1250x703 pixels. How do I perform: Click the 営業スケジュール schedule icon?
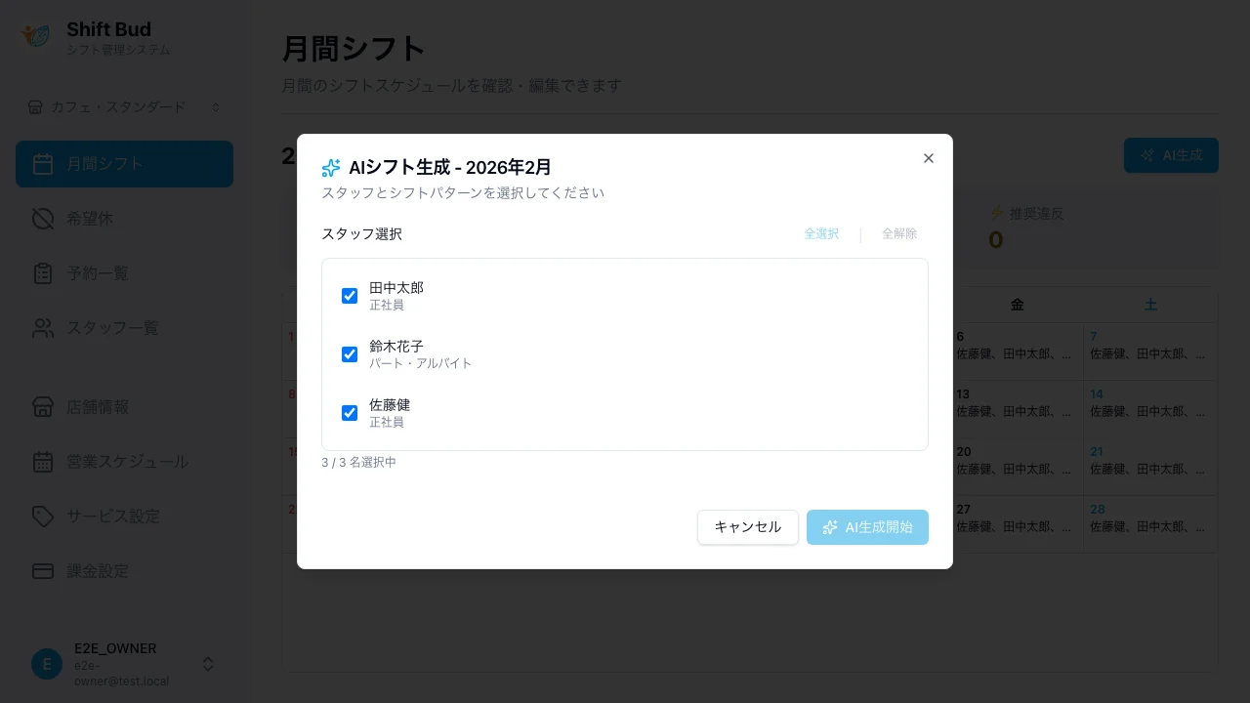coord(43,462)
